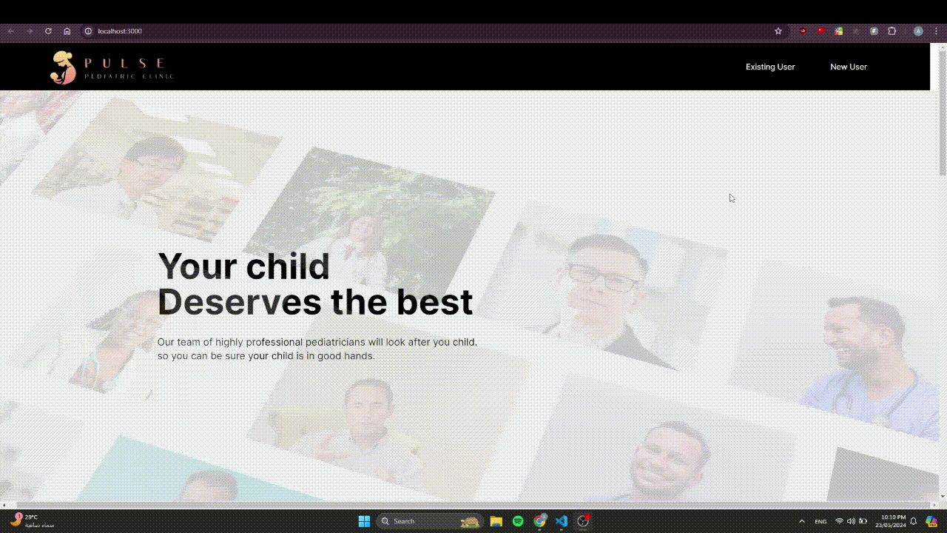Open the Existing User page
The width and height of the screenshot is (947, 533).
pos(770,67)
